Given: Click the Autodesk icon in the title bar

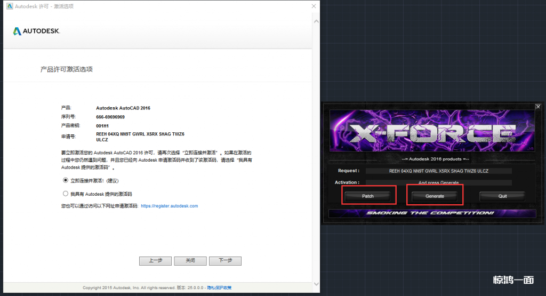Looking at the screenshot, I should click(x=9, y=6).
